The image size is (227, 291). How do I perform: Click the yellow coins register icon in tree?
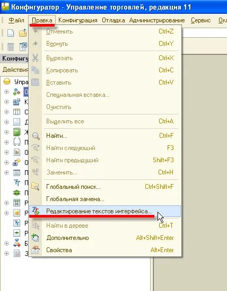pos(16,213)
